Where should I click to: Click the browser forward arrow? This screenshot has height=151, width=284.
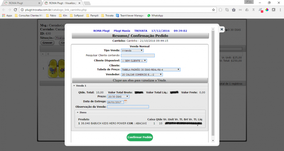10,10
